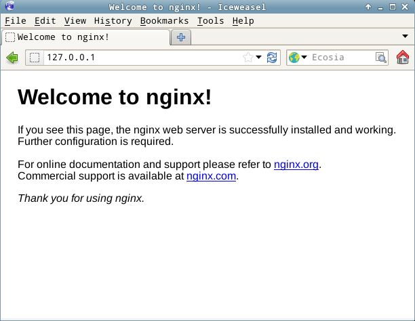
Task: Click the green Back arrow button
Action: (x=12, y=58)
